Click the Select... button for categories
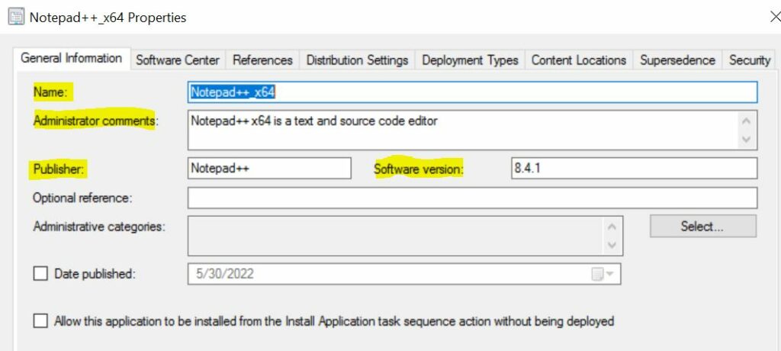The width and height of the screenshot is (781, 351). point(702,227)
